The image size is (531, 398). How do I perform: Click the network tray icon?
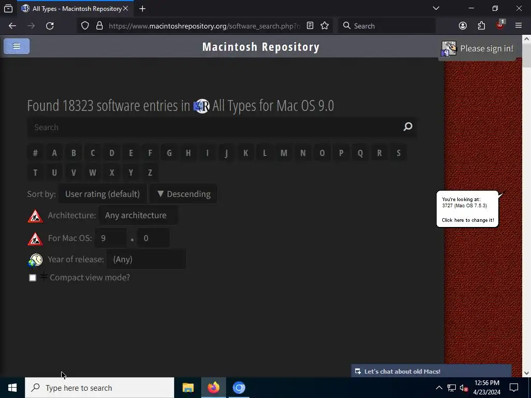452,388
